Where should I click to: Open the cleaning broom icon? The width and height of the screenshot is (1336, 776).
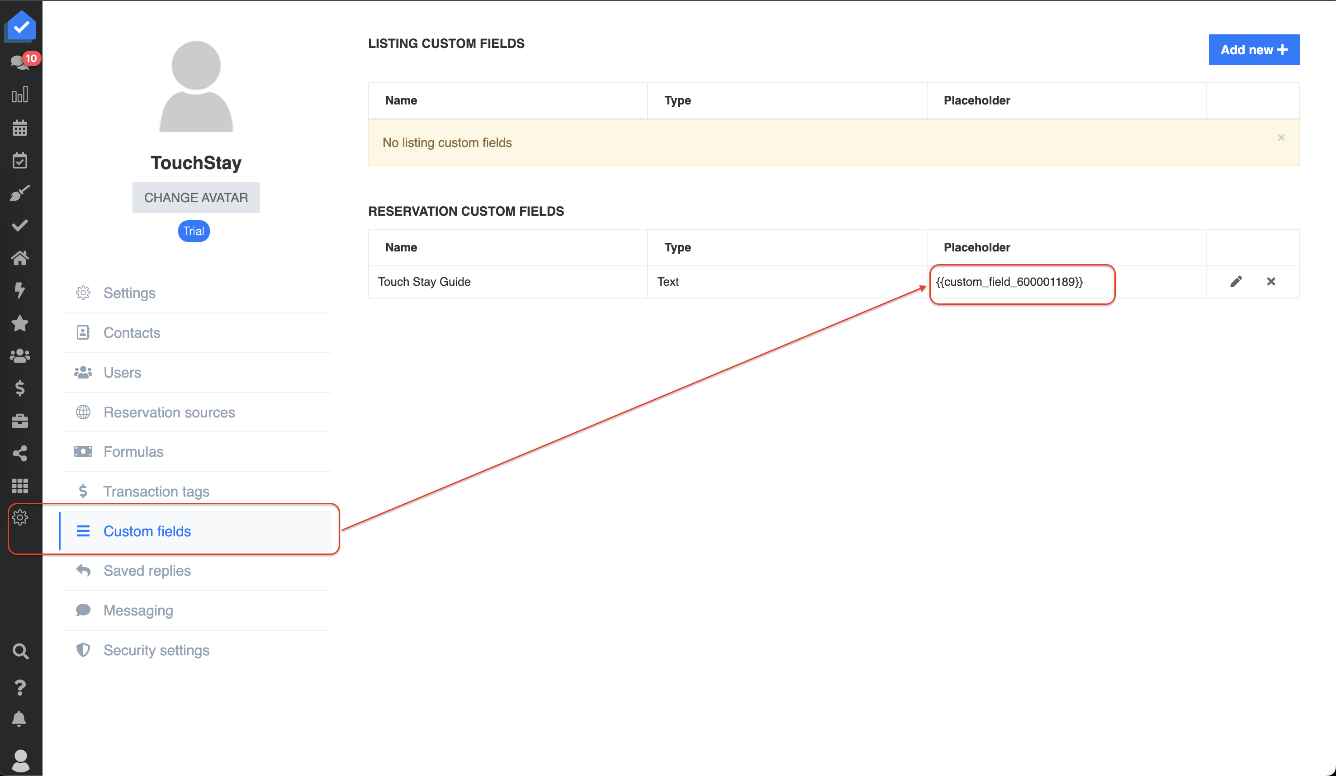[20, 193]
